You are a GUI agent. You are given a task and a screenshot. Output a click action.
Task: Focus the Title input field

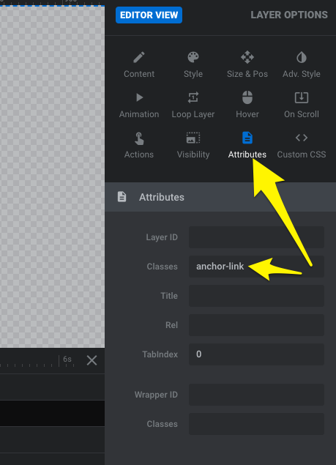[256, 296]
